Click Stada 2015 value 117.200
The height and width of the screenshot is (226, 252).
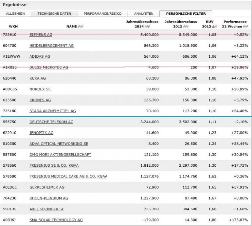point(190,111)
